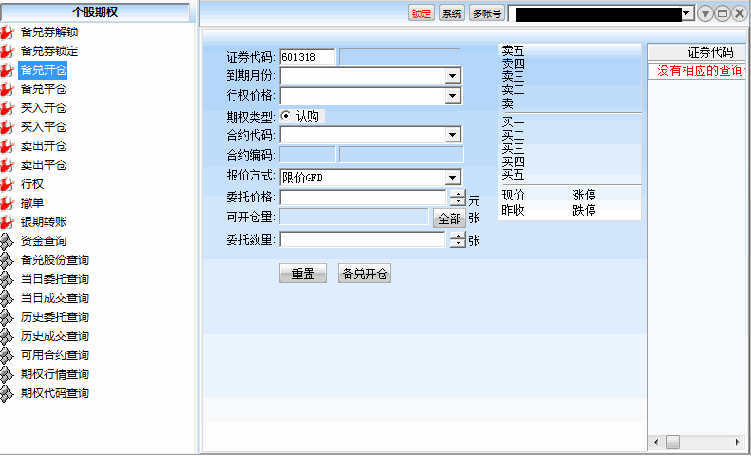The width and height of the screenshot is (751, 456).
Task: Open 撤单 menu entry
Action: click(x=32, y=203)
